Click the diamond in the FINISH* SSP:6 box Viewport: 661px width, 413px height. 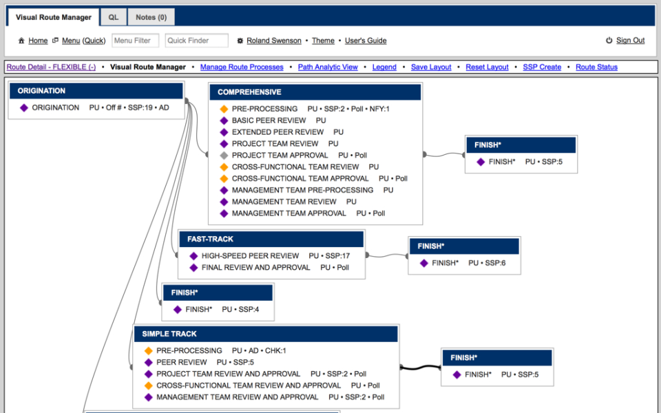(424, 264)
